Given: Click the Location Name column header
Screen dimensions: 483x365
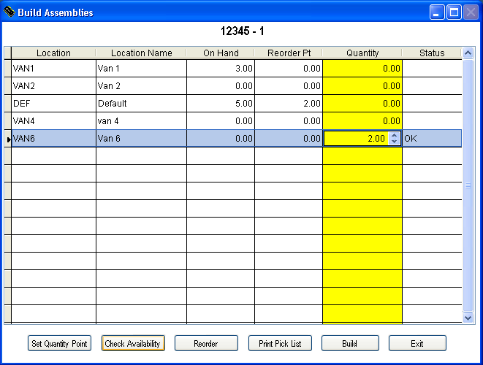Looking at the screenshot, I should pos(141,53).
